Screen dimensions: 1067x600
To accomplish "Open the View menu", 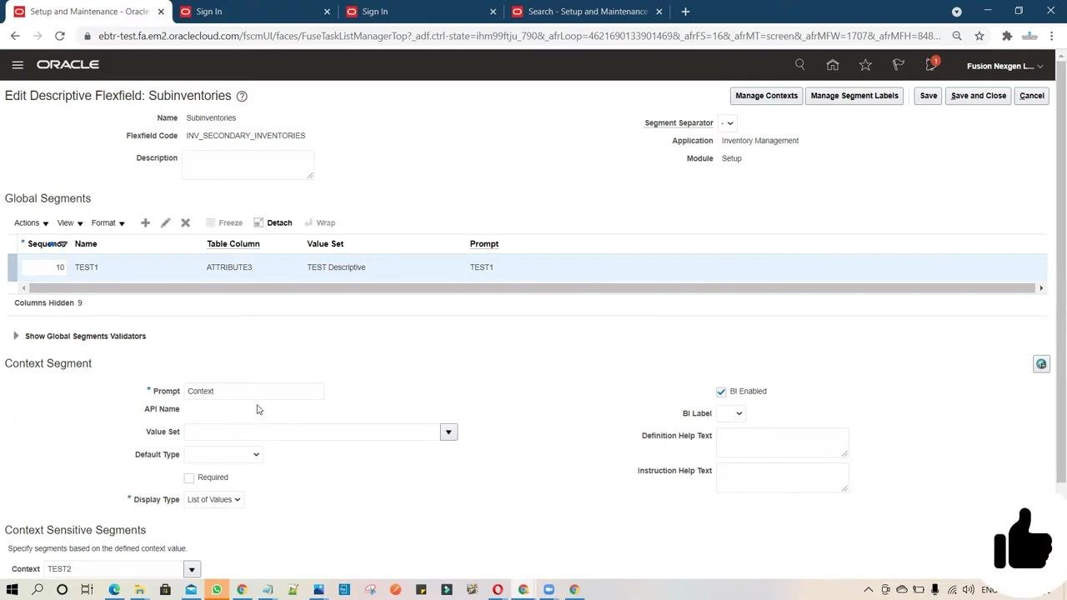I will [70, 223].
